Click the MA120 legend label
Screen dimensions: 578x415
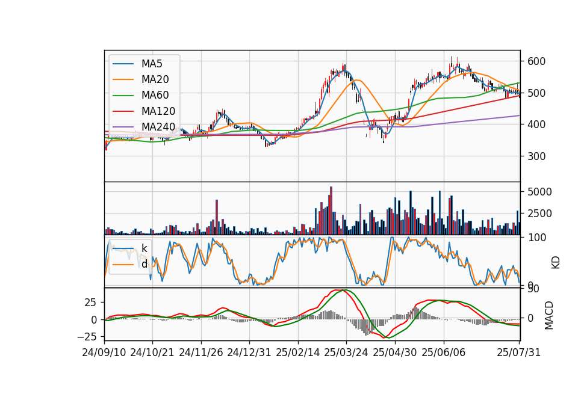[x=158, y=111]
